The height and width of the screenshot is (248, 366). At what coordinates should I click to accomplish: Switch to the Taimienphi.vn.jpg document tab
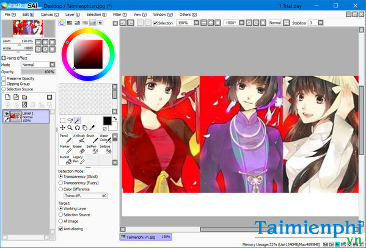pos(145,237)
